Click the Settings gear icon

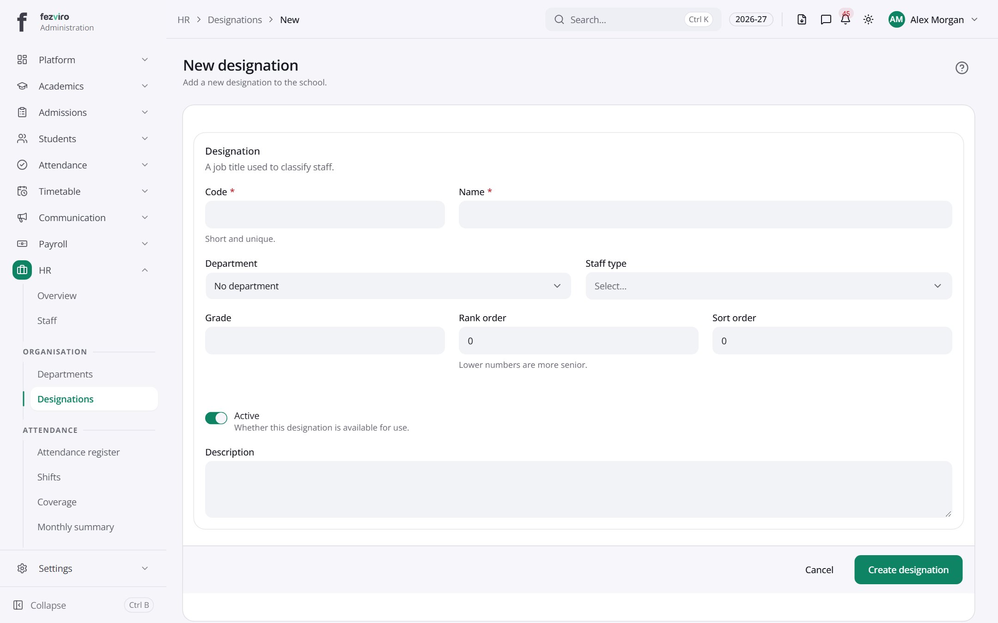[x=22, y=568]
